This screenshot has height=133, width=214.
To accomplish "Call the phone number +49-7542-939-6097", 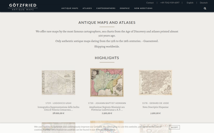I will point(170,3).
